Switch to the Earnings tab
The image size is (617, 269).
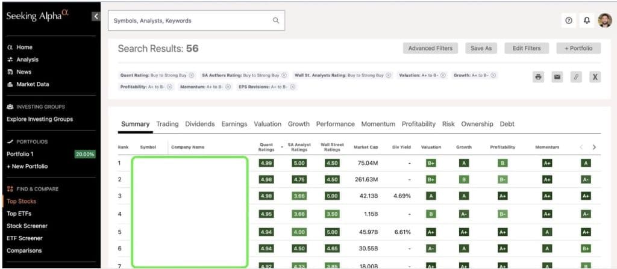(x=234, y=124)
